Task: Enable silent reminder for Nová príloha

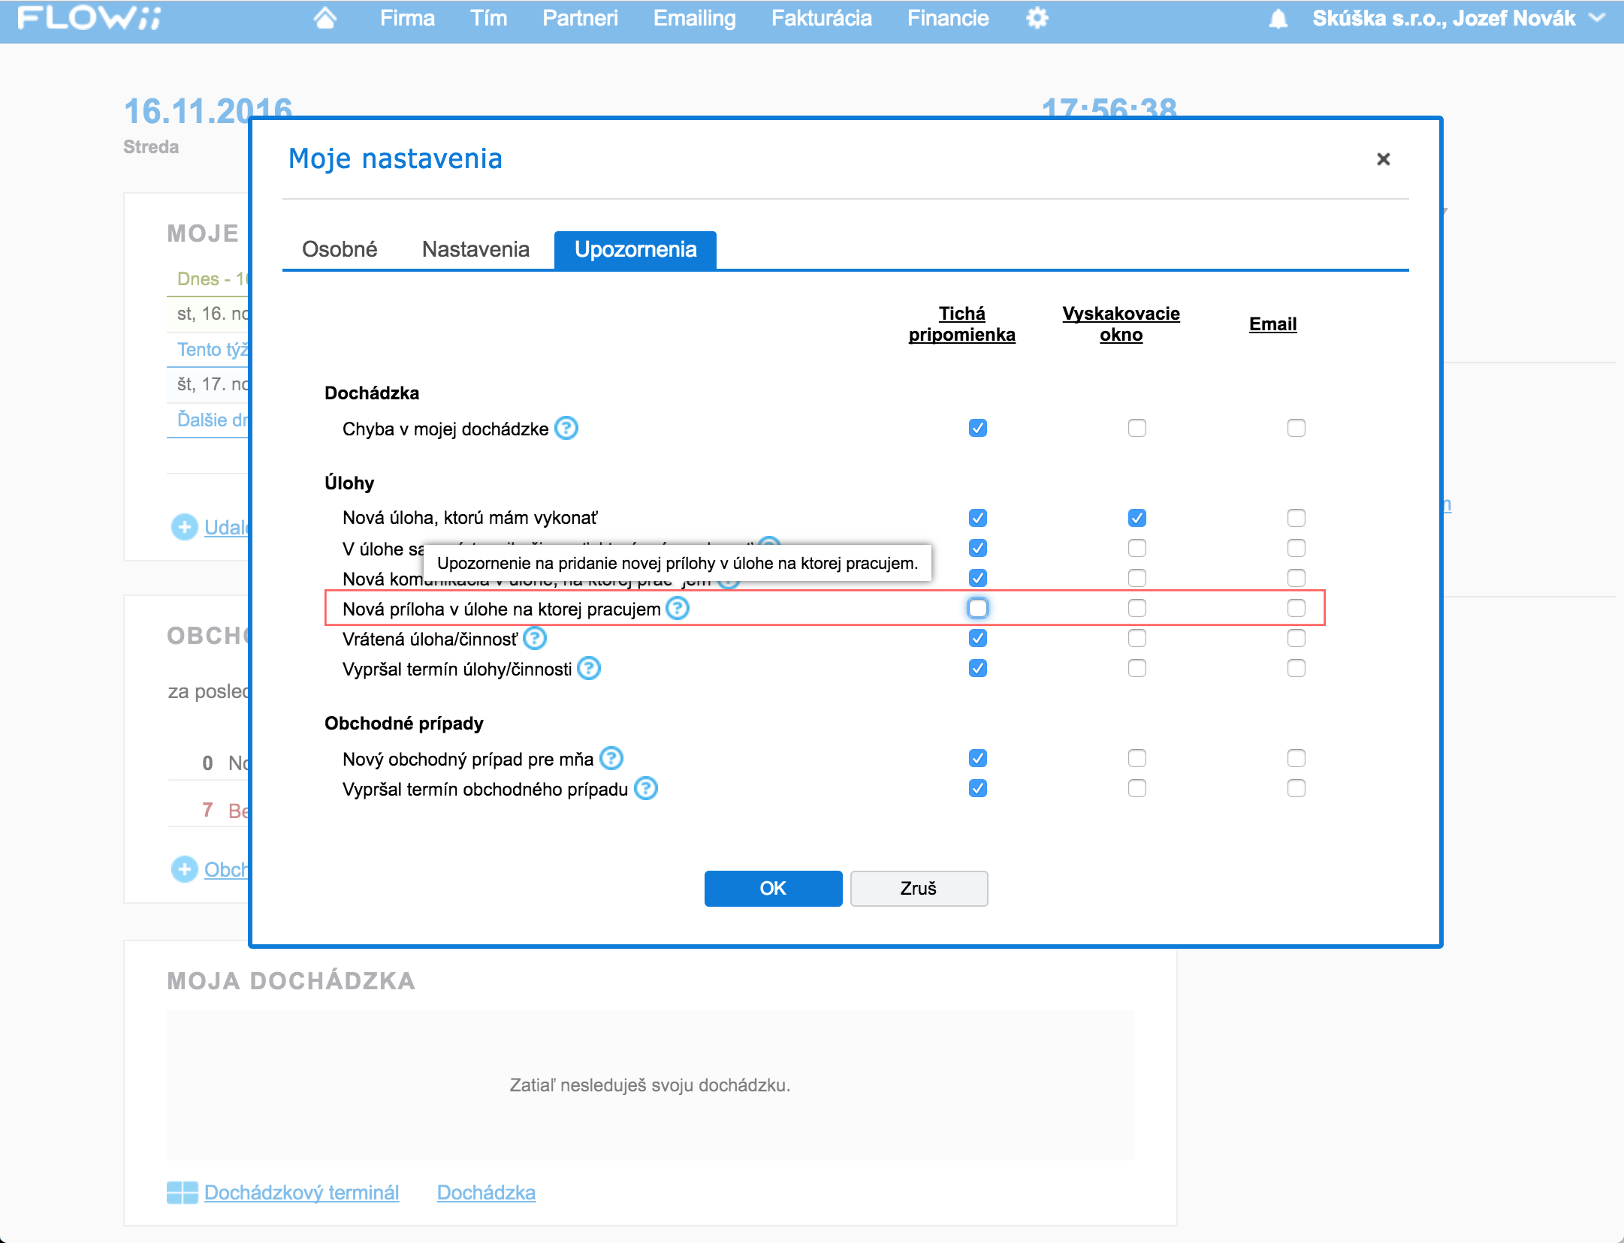Action: 979,607
